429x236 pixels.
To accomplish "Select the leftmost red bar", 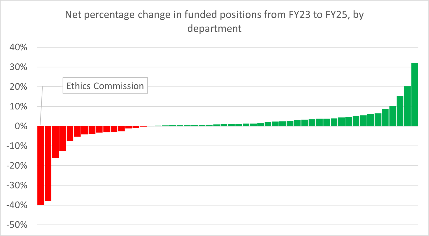I will click(x=40, y=165).
